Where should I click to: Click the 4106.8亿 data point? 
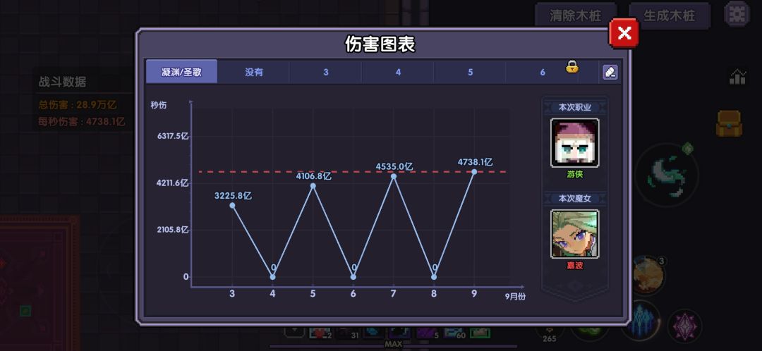click(313, 186)
